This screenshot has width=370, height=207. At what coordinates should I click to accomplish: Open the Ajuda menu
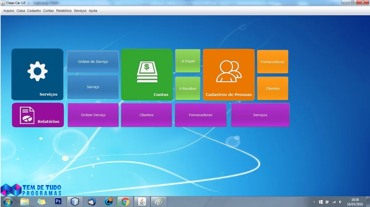pyautogui.click(x=93, y=11)
